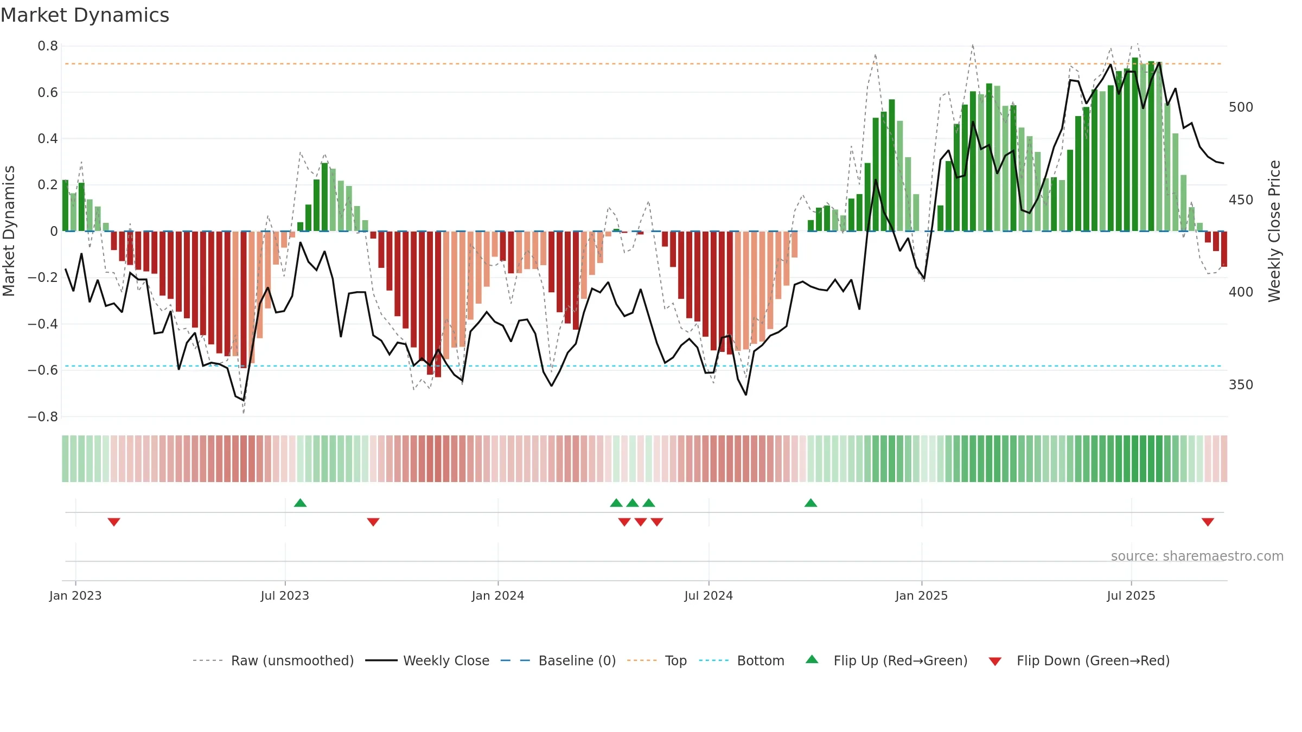Screen dimensions: 1302x732
Task: Click the red flip-down triangle near Sep 2025
Action: coord(1208,522)
